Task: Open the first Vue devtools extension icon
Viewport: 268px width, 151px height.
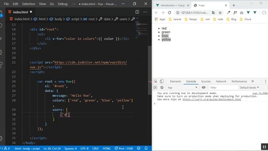Action: pos(248,13)
